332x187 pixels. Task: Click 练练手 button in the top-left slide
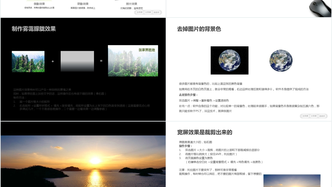coord(156,12)
